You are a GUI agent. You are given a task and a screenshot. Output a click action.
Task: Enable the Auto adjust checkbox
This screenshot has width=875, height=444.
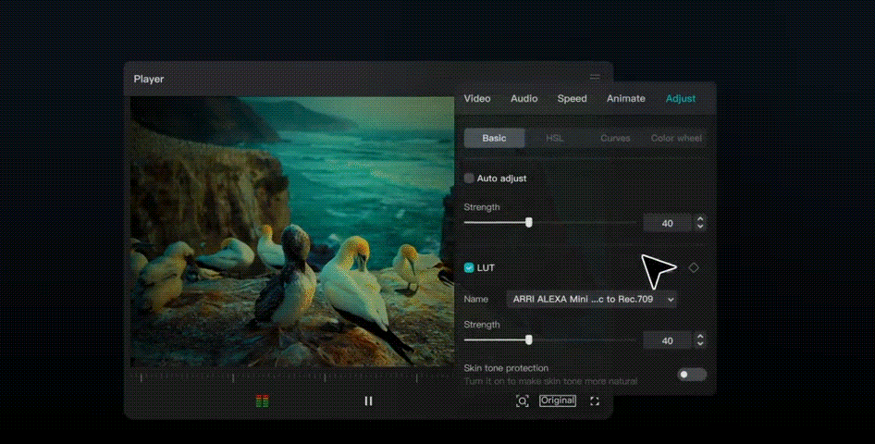pyautogui.click(x=469, y=179)
